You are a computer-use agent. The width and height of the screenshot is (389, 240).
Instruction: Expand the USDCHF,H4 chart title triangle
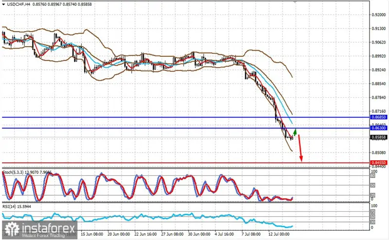tap(4, 4)
